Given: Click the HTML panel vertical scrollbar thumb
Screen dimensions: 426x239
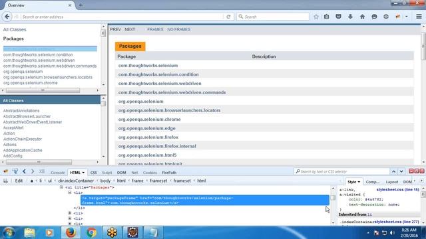Looking at the screenshot, I should point(333,198).
